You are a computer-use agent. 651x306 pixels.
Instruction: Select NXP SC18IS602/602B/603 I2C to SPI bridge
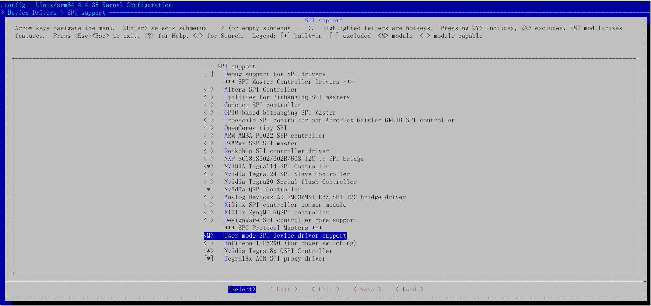coord(294,159)
